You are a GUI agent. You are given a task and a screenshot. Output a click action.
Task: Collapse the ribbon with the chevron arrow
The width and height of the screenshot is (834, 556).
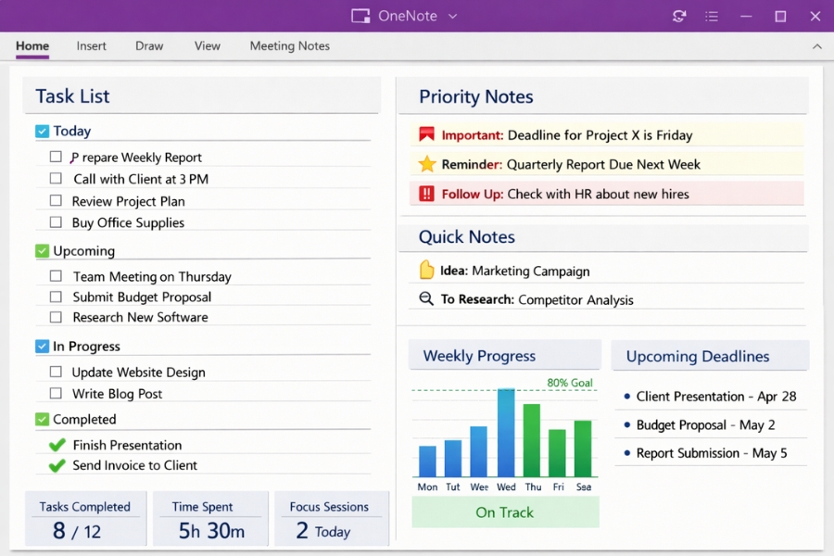click(817, 45)
